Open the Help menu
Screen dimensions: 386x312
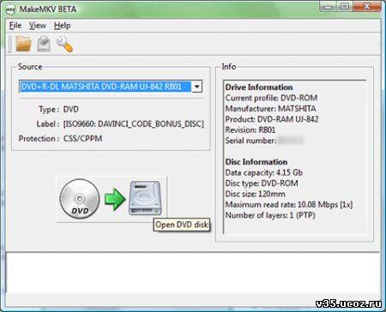[x=62, y=26]
